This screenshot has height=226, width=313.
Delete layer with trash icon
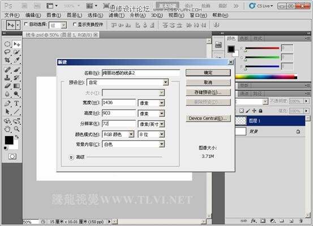point(301,221)
